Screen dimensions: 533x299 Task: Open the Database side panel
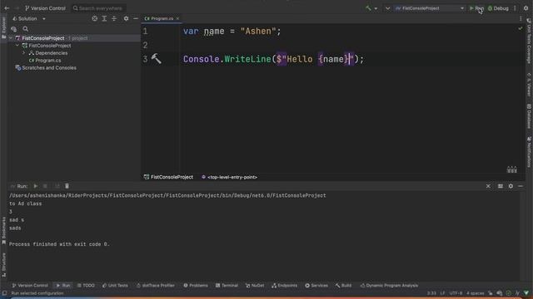point(529,116)
